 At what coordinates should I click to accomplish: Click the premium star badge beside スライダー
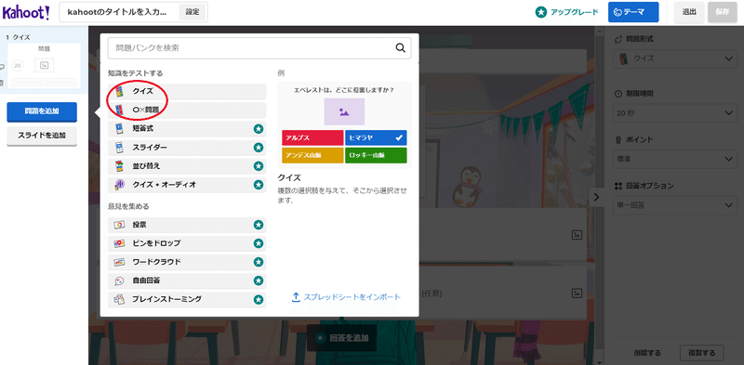(259, 148)
